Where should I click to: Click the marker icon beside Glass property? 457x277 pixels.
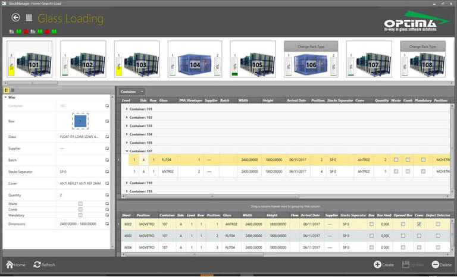point(107,136)
